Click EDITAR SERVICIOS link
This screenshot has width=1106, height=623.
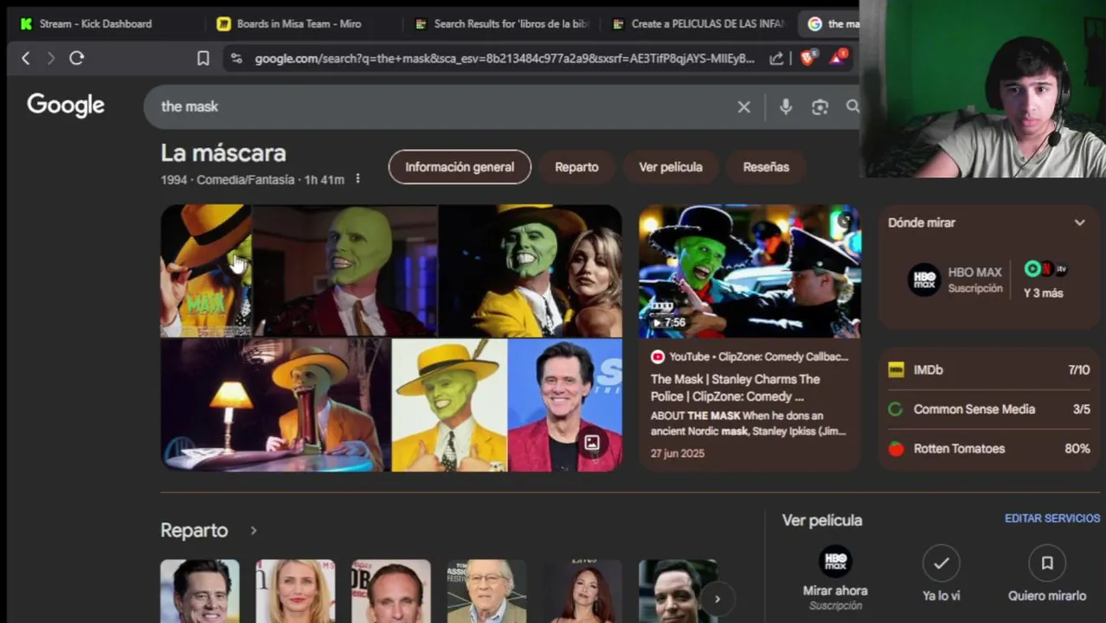click(1052, 518)
